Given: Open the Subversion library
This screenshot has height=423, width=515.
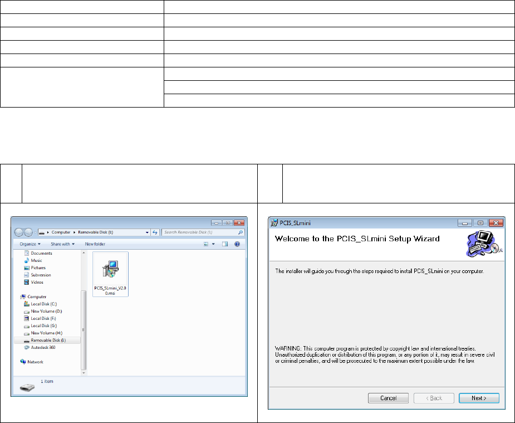Looking at the screenshot, I should coord(37,275).
